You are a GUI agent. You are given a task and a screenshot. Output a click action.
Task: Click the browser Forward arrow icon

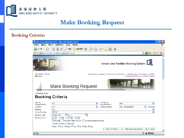(x=47, y=49)
